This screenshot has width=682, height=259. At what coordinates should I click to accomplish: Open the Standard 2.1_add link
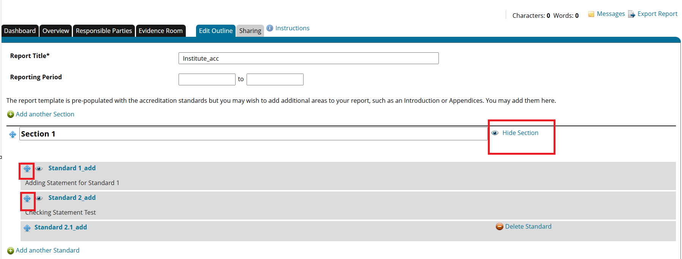[x=61, y=227]
